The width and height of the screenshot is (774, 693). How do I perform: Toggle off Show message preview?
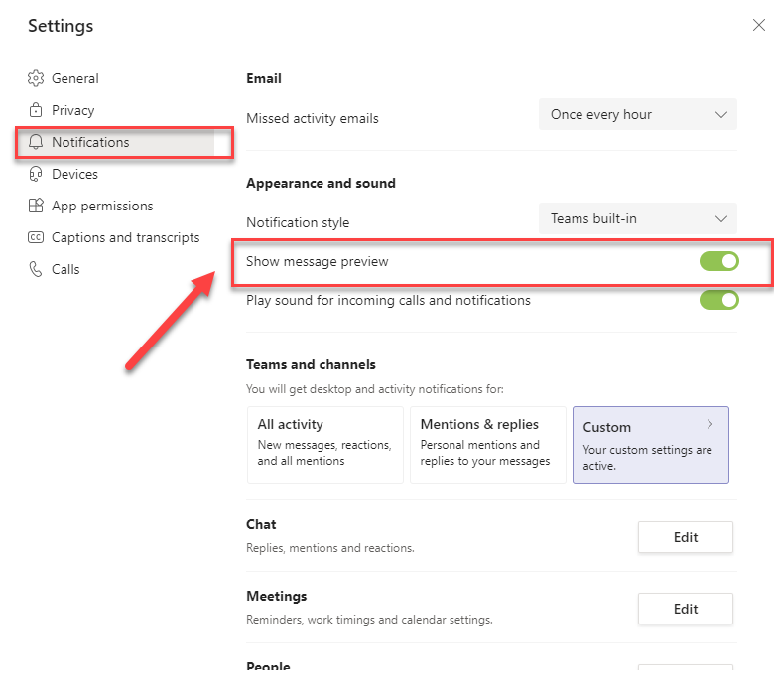click(x=718, y=261)
